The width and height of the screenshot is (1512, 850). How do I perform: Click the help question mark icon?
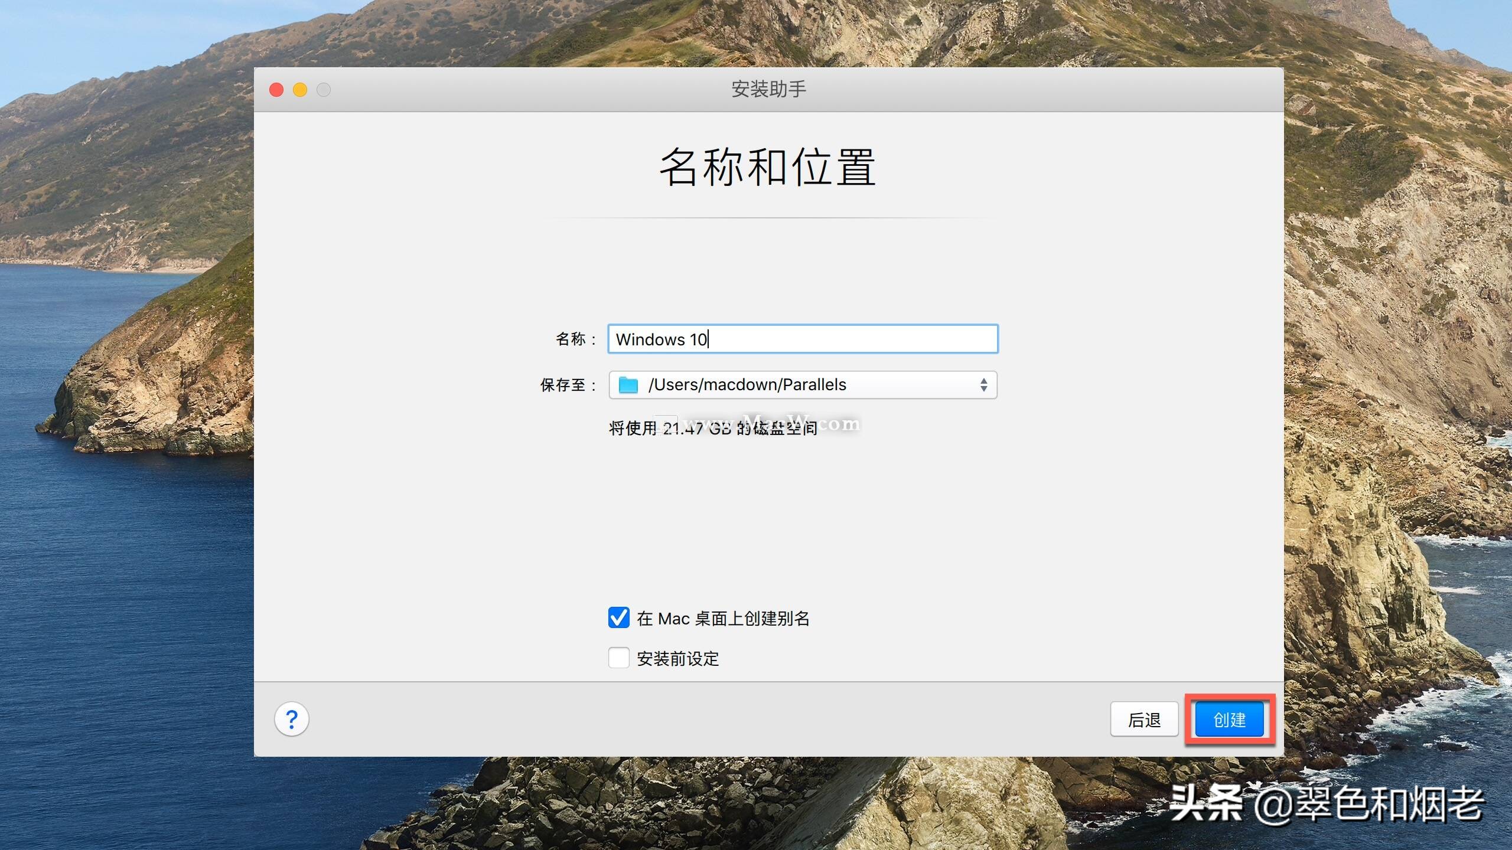[292, 719]
